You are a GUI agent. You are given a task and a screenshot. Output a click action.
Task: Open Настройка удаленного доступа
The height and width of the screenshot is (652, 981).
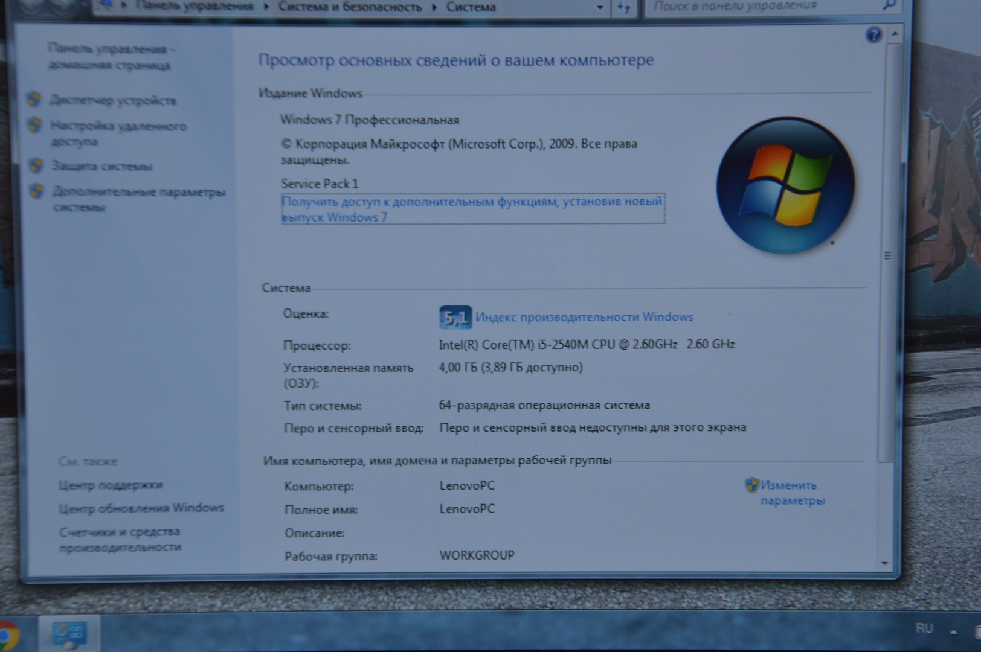coord(118,133)
